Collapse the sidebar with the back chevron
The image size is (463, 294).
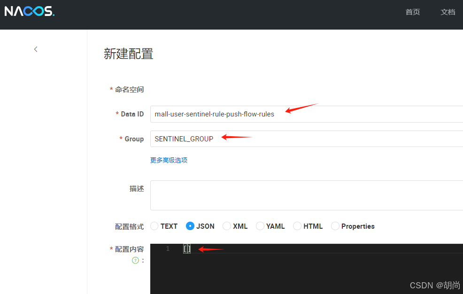(36, 49)
